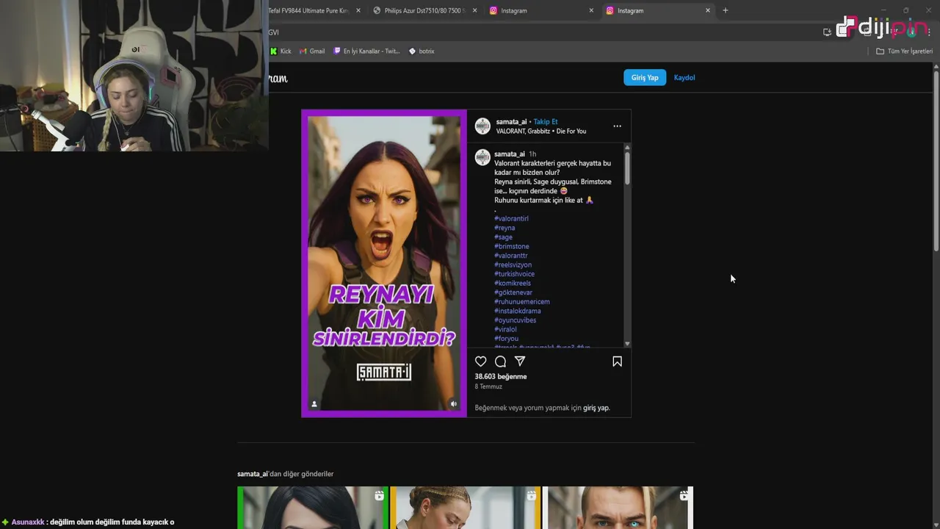The width and height of the screenshot is (940, 529).
Task: Click the 8 Temmuz post date
Action: click(488, 386)
